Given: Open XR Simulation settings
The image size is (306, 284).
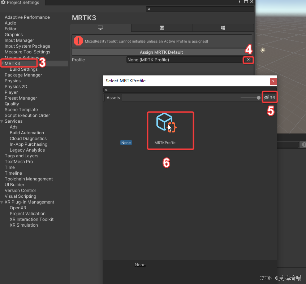Looking at the screenshot, I should click(x=24, y=225).
